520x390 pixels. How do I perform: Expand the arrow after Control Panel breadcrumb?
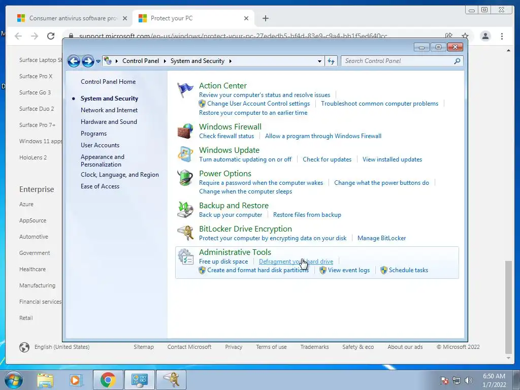[165, 61]
